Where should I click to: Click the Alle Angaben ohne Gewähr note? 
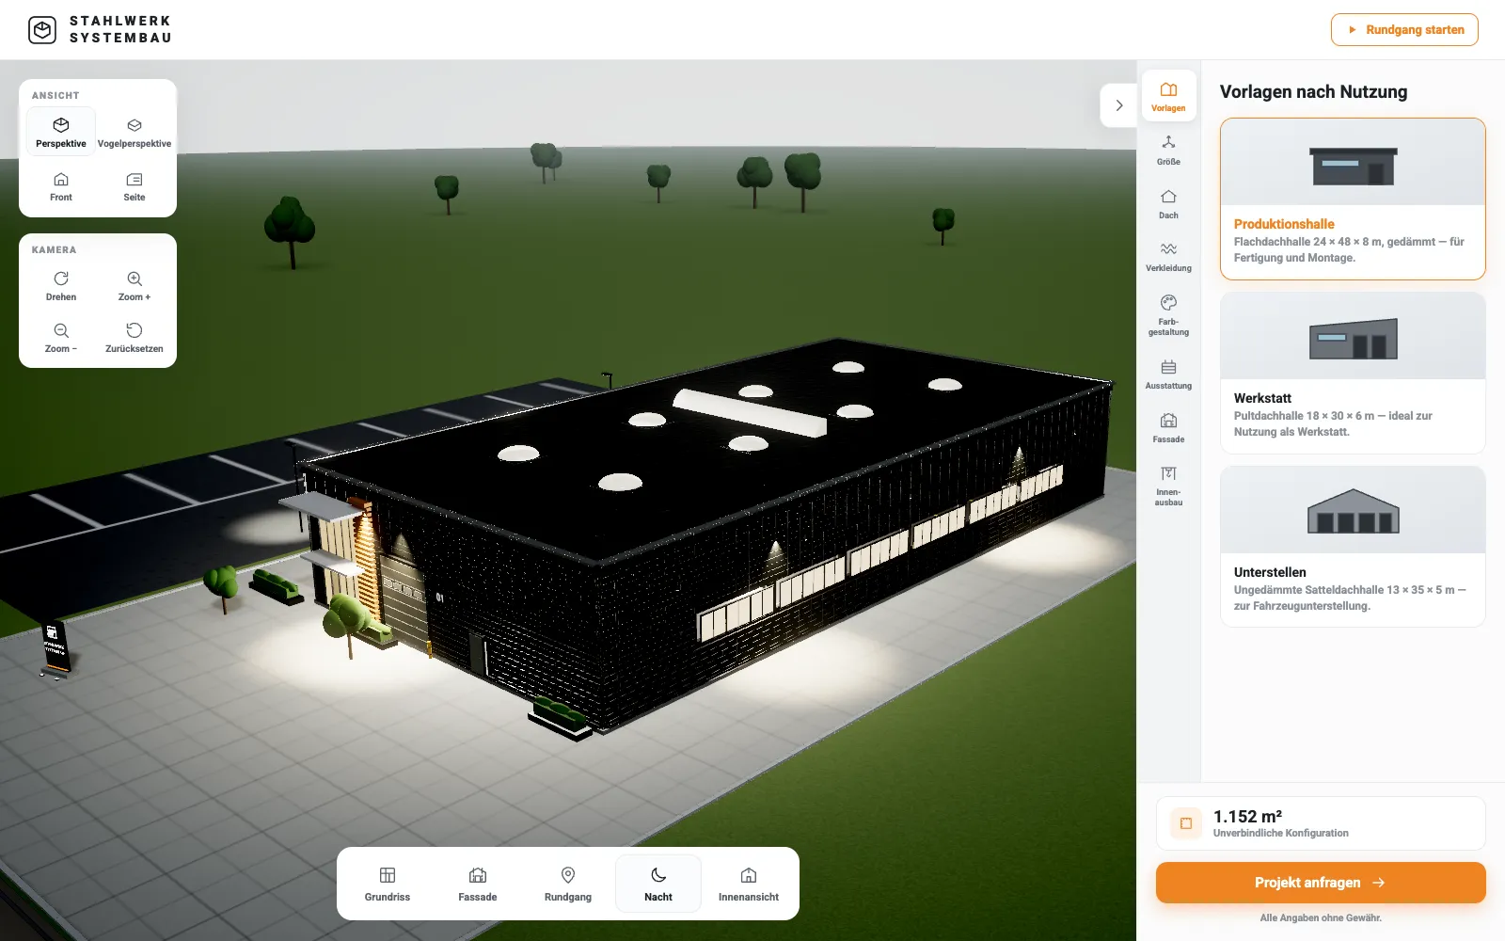pyautogui.click(x=1321, y=917)
